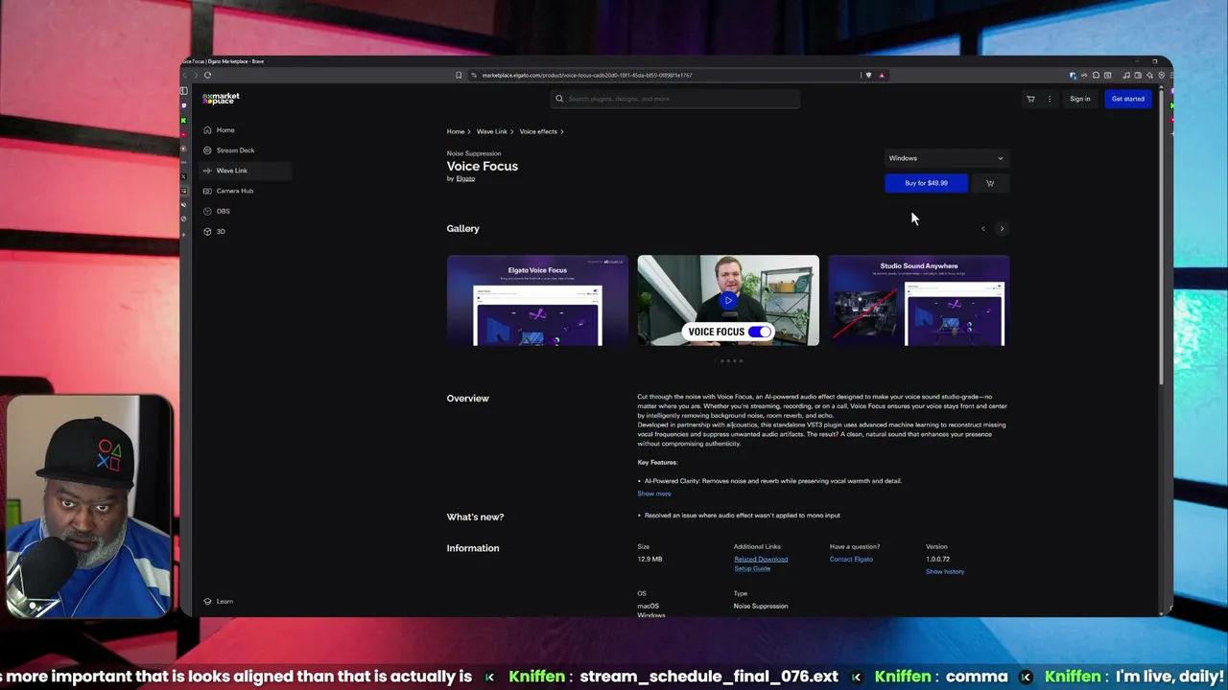The image size is (1228, 690).
Task: Click 12.9 MB size value
Action: (649, 559)
